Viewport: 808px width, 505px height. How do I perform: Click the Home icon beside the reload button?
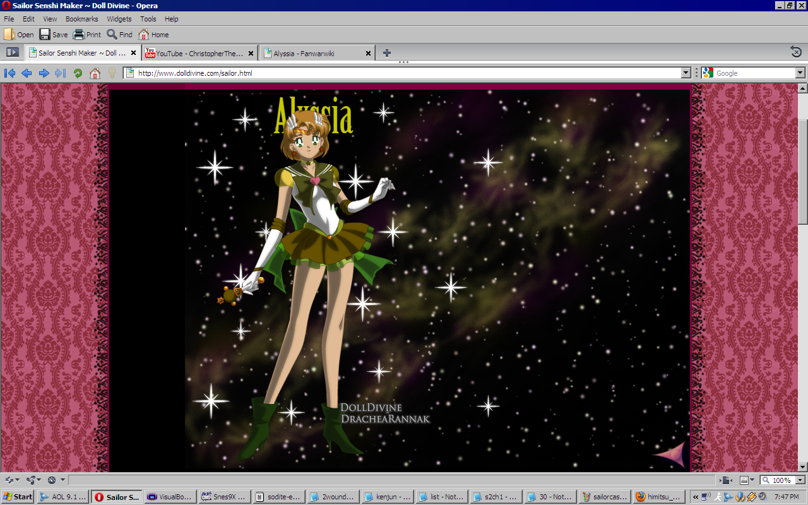tap(95, 73)
